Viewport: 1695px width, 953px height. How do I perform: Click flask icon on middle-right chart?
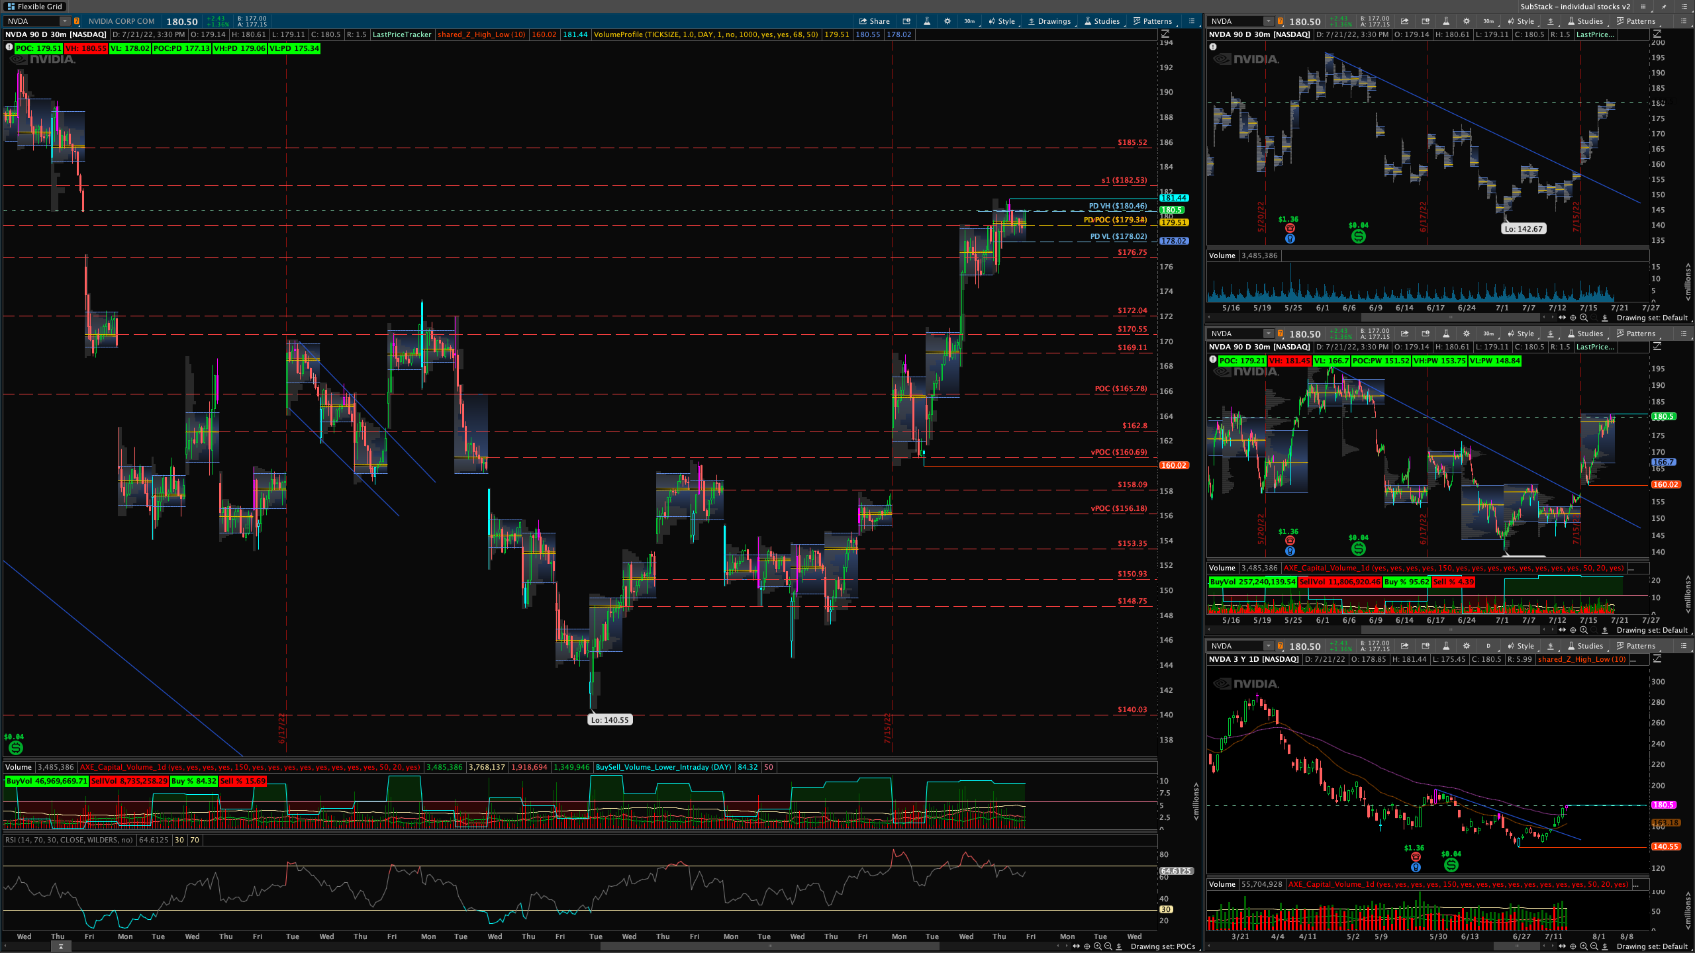(1446, 334)
